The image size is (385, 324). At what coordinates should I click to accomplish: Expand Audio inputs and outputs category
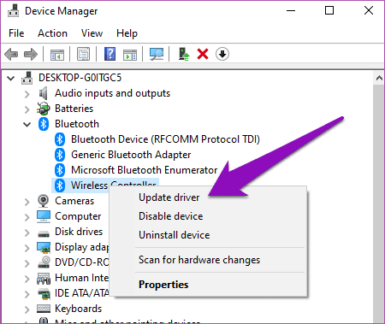27,94
